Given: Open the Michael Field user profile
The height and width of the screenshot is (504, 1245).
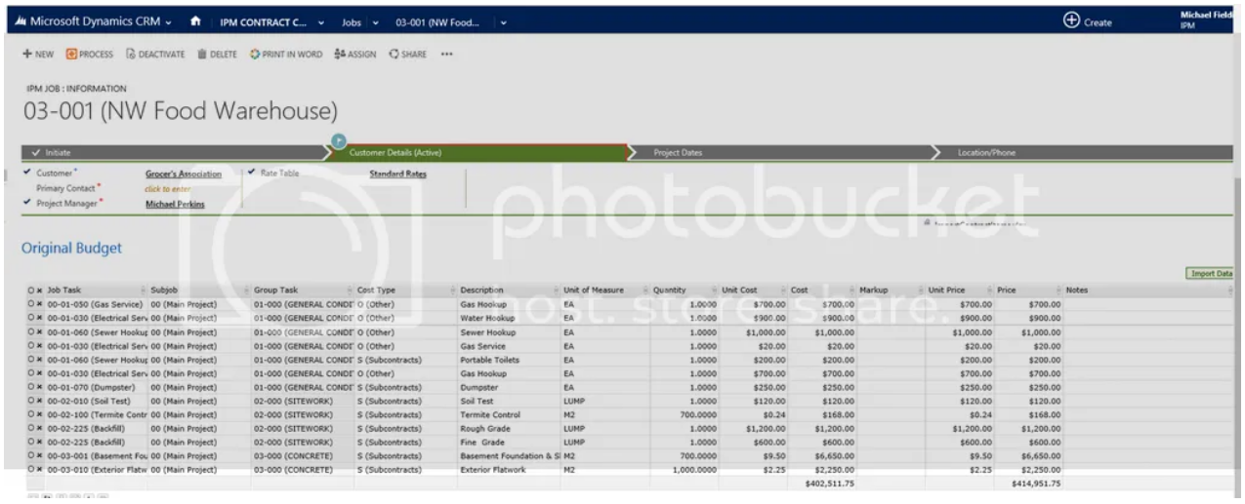Looking at the screenshot, I should pyautogui.click(x=1207, y=19).
